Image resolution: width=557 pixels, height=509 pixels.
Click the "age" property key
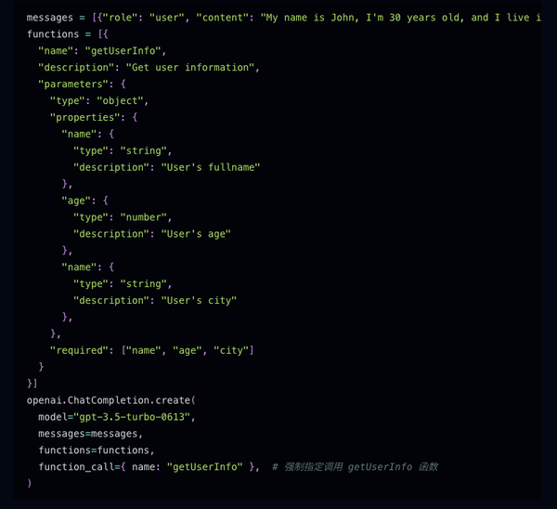(x=76, y=201)
